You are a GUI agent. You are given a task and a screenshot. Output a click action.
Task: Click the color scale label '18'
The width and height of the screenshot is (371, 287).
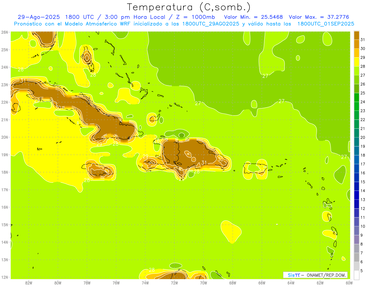click(363, 155)
